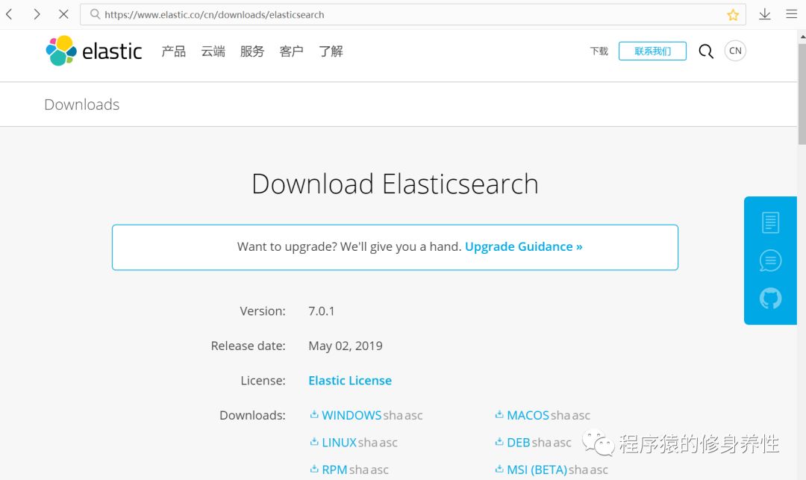Open the asc link next to MACOS
Screen dimensions: 806x480
tap(581, 416)
